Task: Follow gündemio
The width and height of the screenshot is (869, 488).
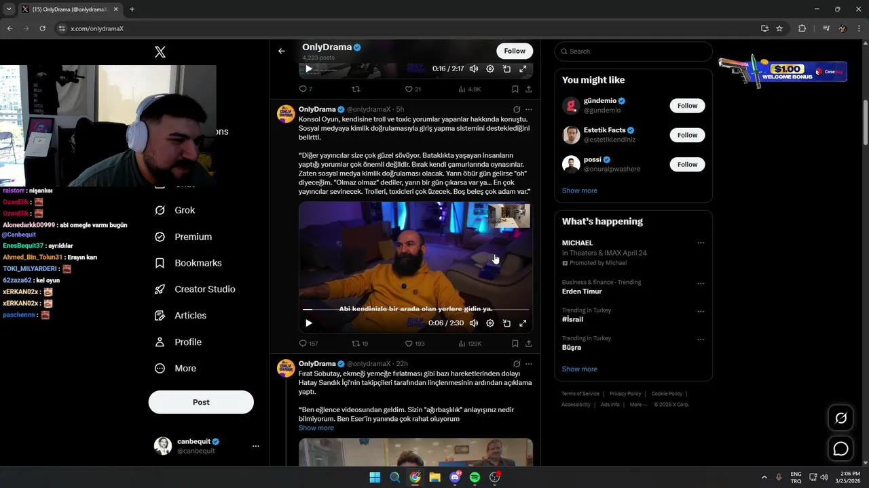Action: tap(687, 106)
